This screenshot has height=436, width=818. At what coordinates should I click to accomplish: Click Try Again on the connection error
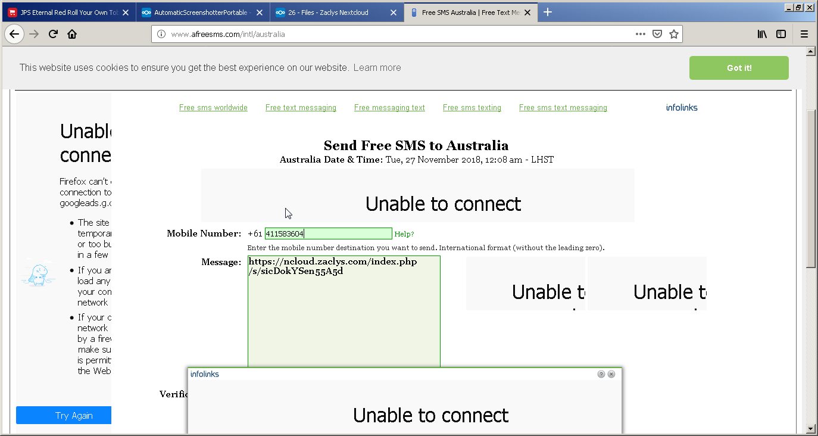pyautogui.click(x=64, y=415)
